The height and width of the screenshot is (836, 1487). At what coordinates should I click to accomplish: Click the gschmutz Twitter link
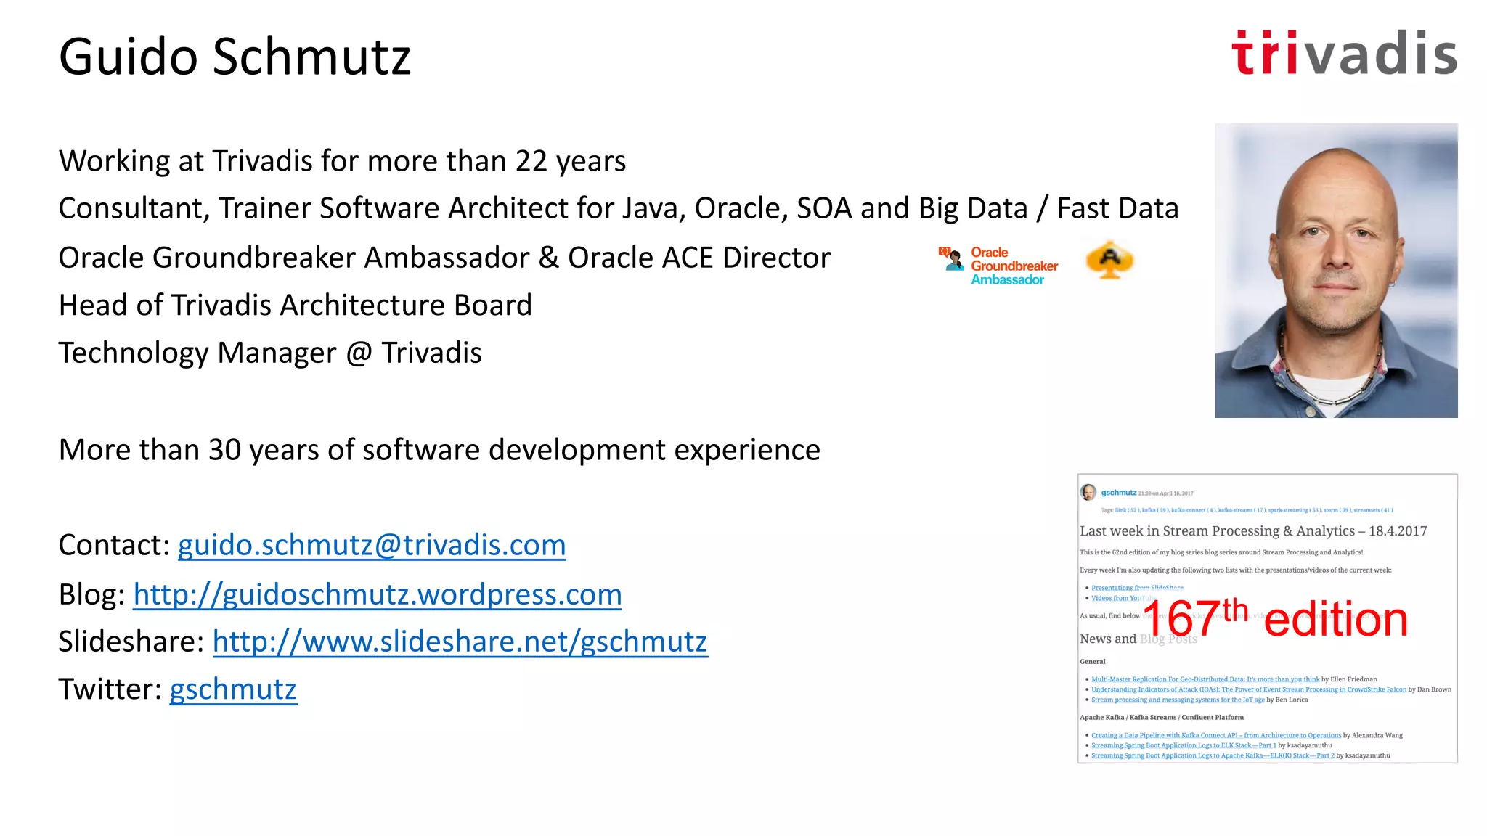233,689
